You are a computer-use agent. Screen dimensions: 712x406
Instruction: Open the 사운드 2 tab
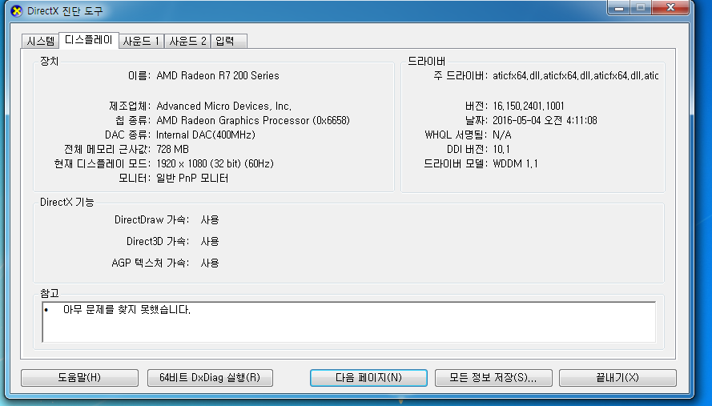pyautogui.click(x=187, y=42)
